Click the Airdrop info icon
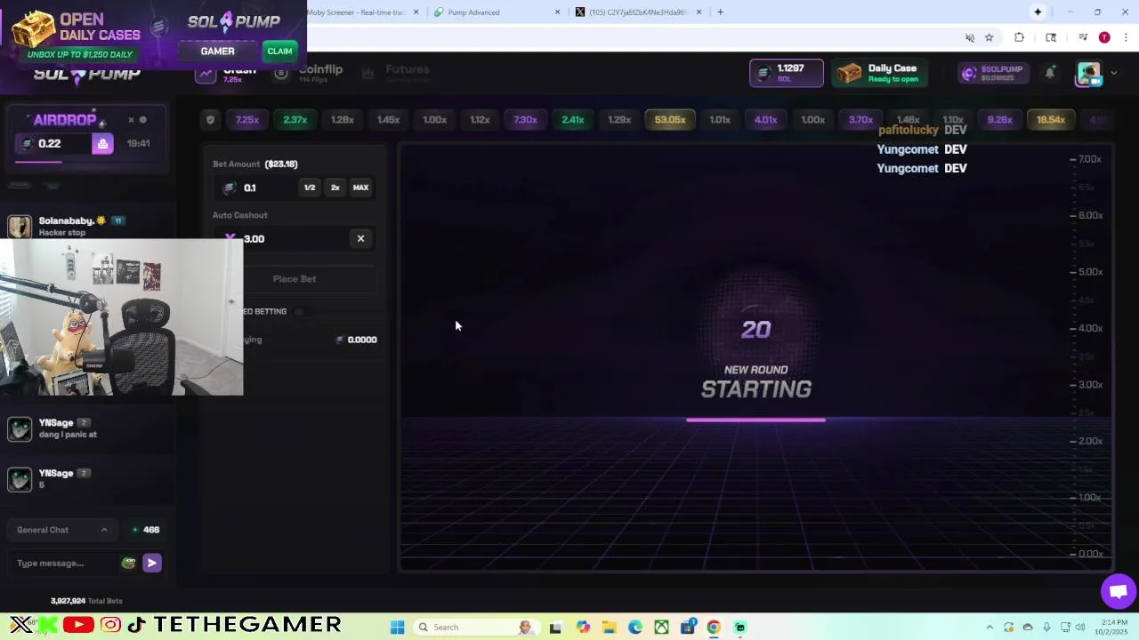 point(142,120)
